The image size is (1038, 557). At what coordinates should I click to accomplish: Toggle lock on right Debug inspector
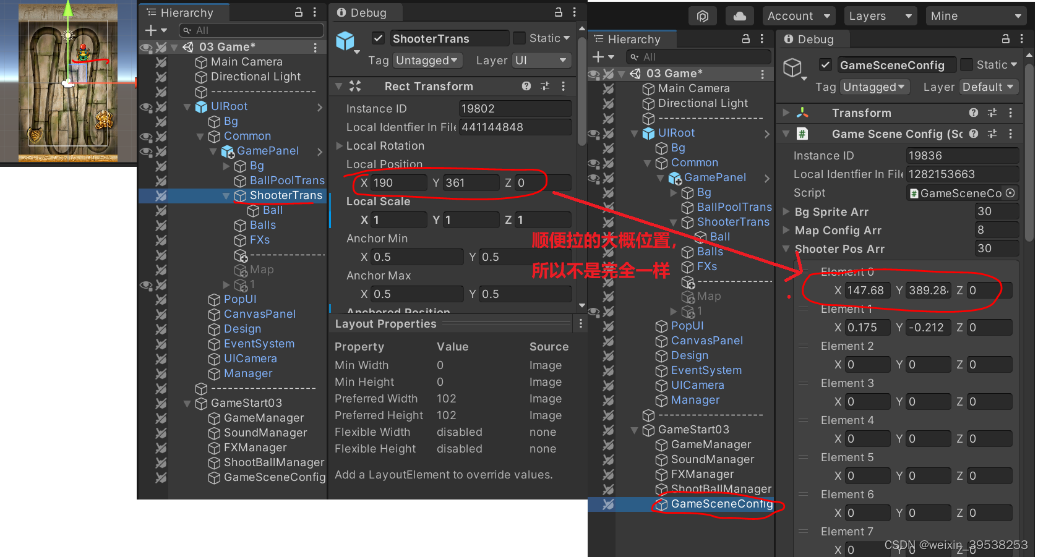coord(1006,39)
